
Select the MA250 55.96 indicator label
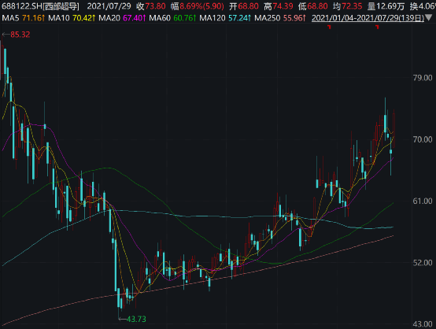tap(280, 18)
